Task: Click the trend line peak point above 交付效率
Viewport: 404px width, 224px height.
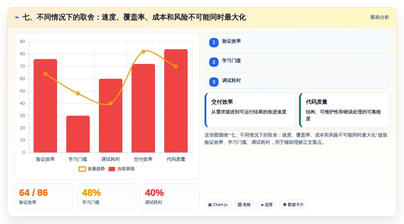Action: click(143, 52)
